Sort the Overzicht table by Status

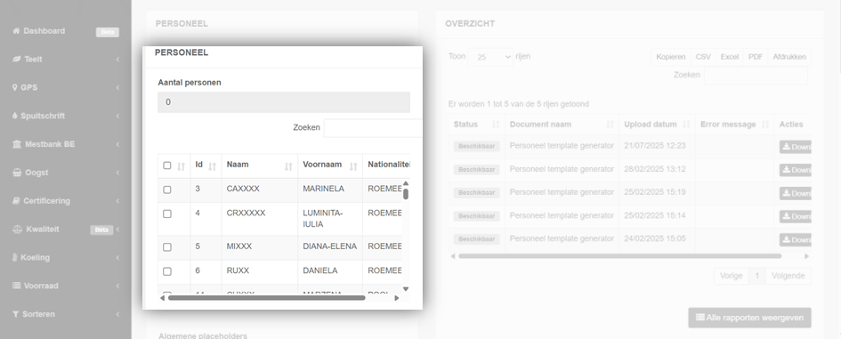(x=476, y=125)
